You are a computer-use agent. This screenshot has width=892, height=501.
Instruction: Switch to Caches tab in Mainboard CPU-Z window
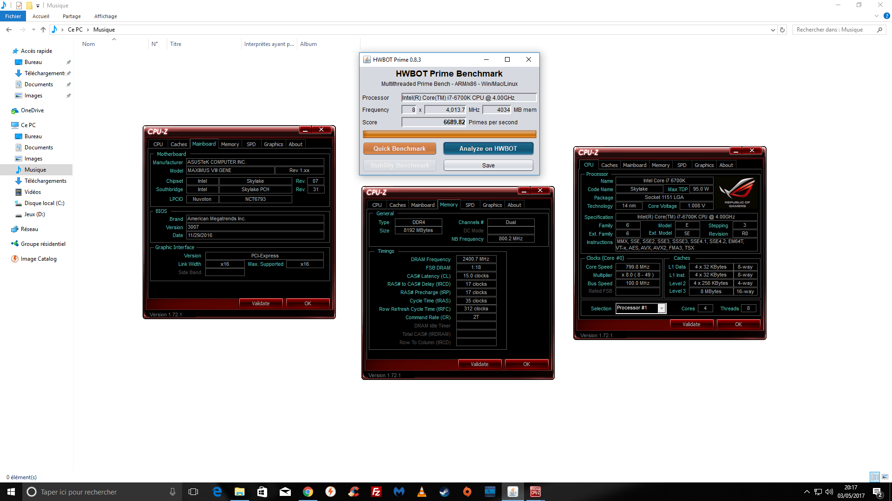click(x=178, y=144)
